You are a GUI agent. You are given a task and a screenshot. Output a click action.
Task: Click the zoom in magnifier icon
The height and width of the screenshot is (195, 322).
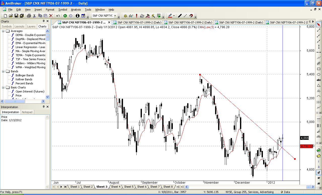[319, 150]
